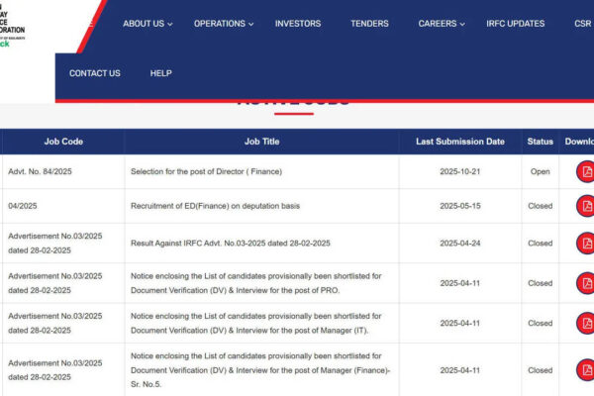
Task: Click the Job Code column header
Action: 63,142
